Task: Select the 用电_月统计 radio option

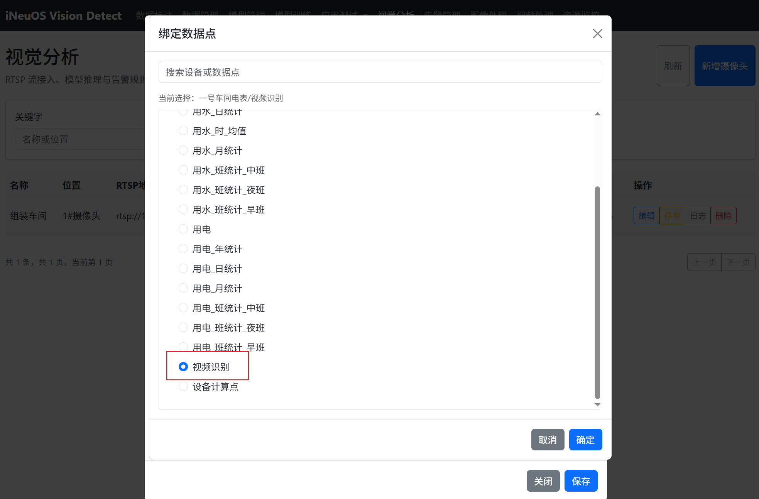Action: [183, 288]
